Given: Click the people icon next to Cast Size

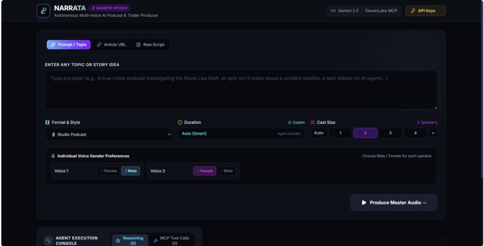Looking at the screenshot, I should (313, 122).
